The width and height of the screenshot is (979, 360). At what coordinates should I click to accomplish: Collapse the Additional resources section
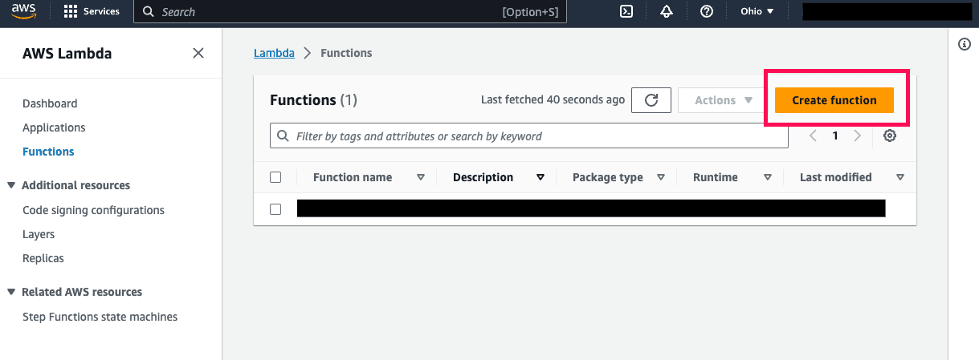click(11, 185)
